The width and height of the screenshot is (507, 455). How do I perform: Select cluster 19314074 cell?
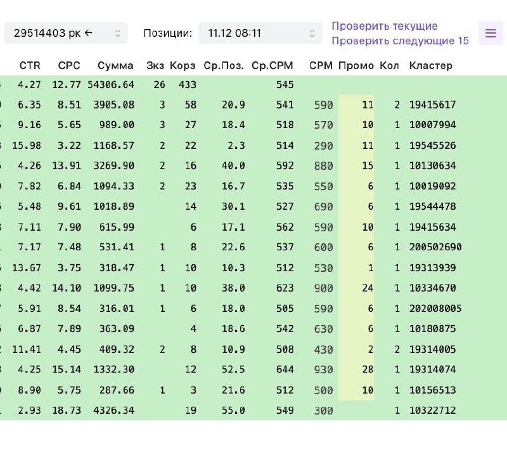coord(433,369)
